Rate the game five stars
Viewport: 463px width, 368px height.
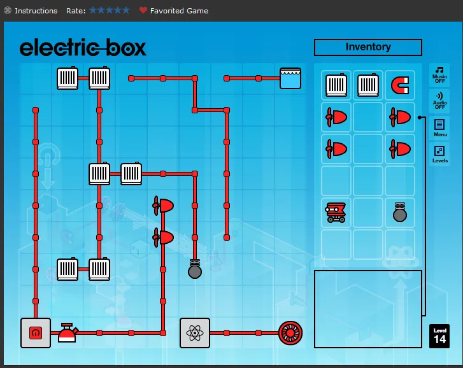[x=126, y=10]
